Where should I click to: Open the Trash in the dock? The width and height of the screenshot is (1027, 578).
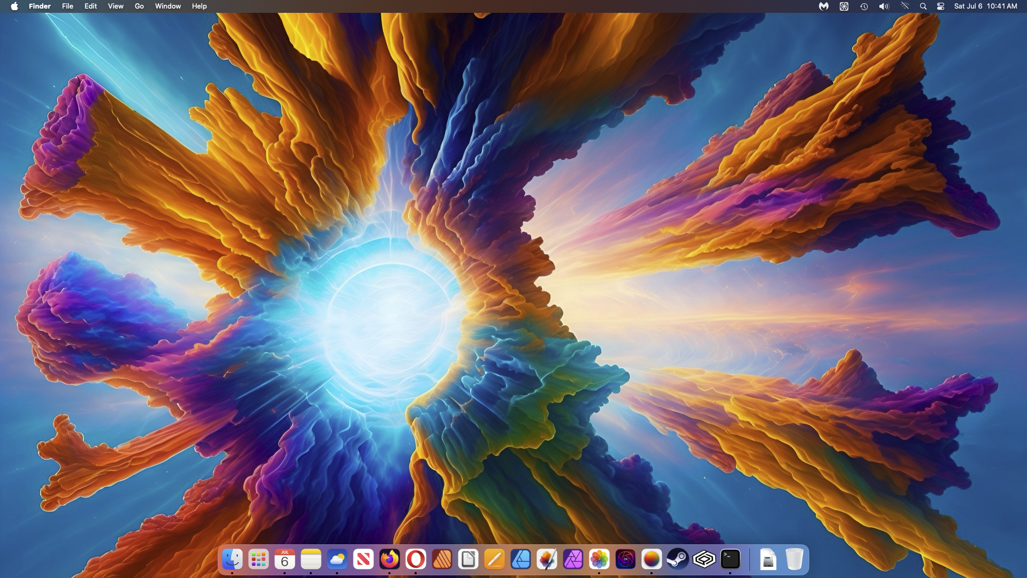point(794,559)
